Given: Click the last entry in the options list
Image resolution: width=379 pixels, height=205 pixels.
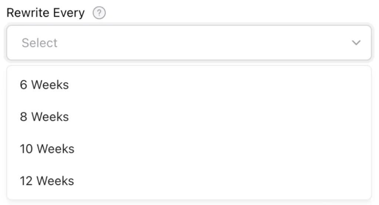Looking at the screenshot, I should (47, 181).
